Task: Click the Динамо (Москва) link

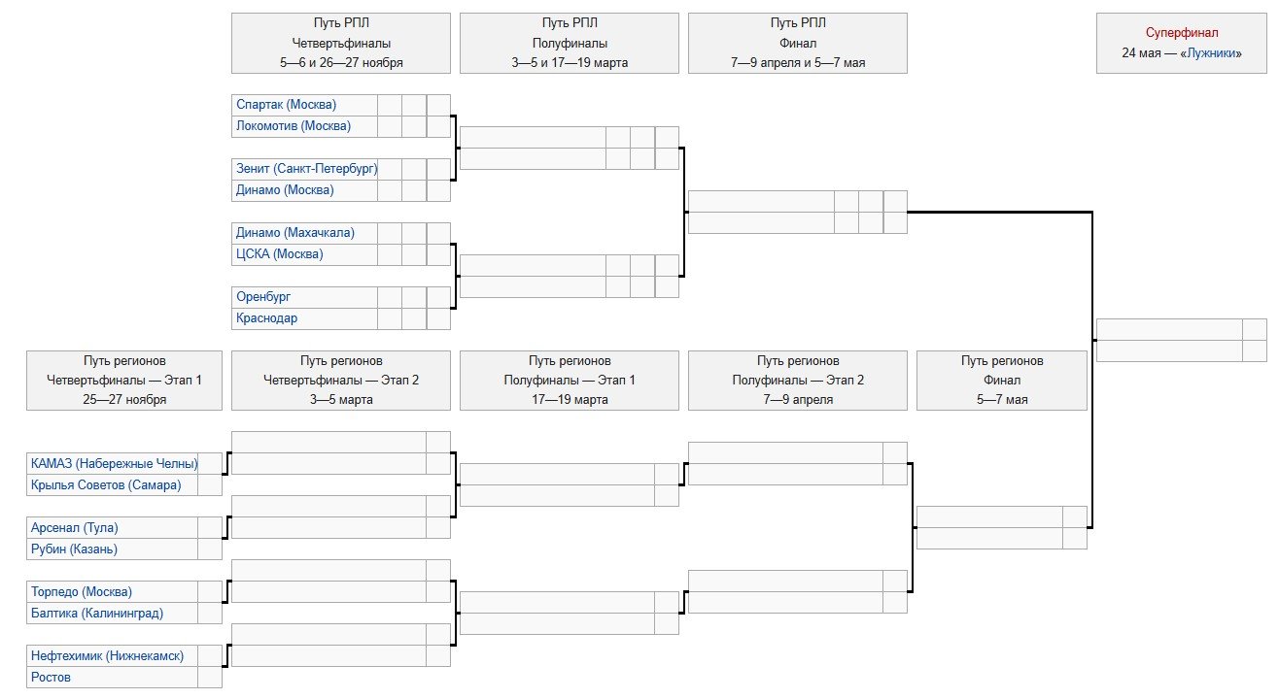Action: [x=284, y=190]
